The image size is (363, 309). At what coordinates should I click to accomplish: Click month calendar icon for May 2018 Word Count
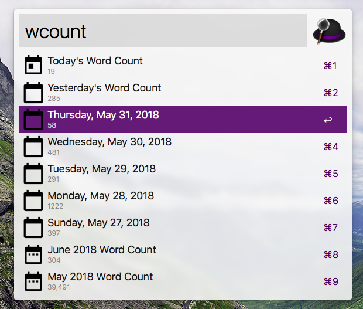tap(34, 281)
